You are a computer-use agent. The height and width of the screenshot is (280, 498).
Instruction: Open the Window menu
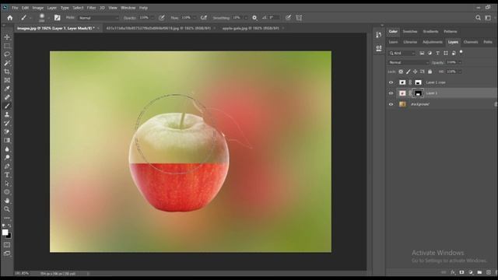[x=128, y=8]
